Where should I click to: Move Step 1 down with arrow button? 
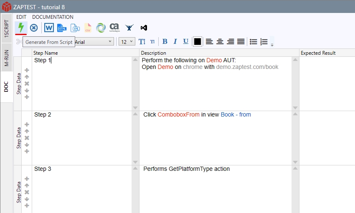point(27,90)
